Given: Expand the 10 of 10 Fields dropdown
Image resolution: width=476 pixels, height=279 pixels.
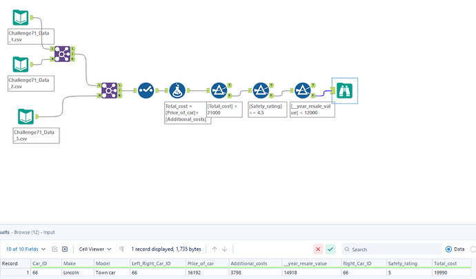Looking at the screenshot, I should (x=26, y=249).
